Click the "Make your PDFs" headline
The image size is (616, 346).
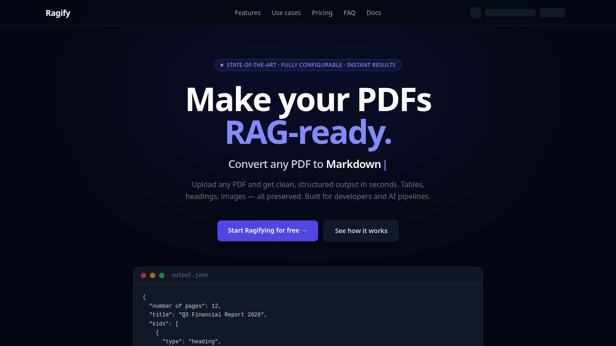[308, 99]
